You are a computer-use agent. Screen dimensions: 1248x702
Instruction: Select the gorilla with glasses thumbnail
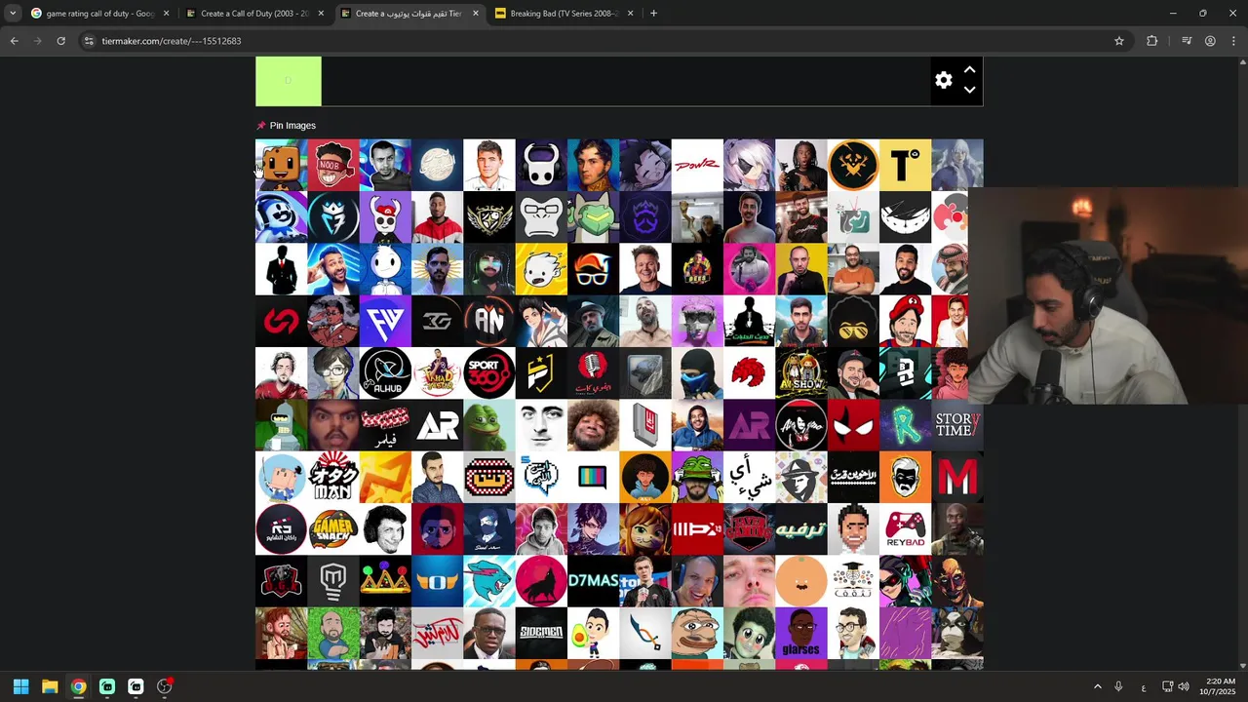pyautogui.click(x=541, y=216)
